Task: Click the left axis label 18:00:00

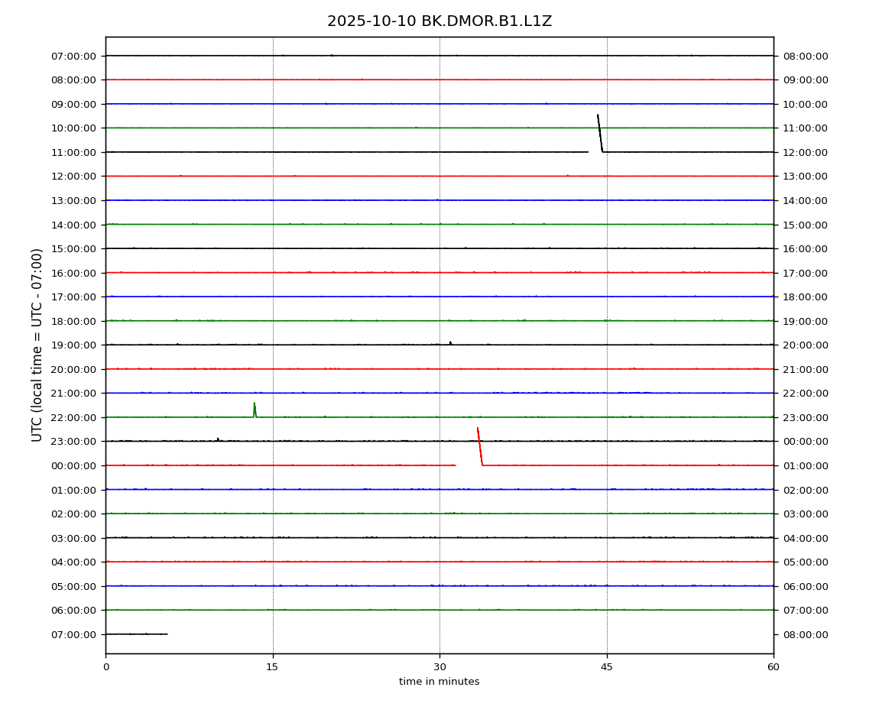Action: click(74, 321)
